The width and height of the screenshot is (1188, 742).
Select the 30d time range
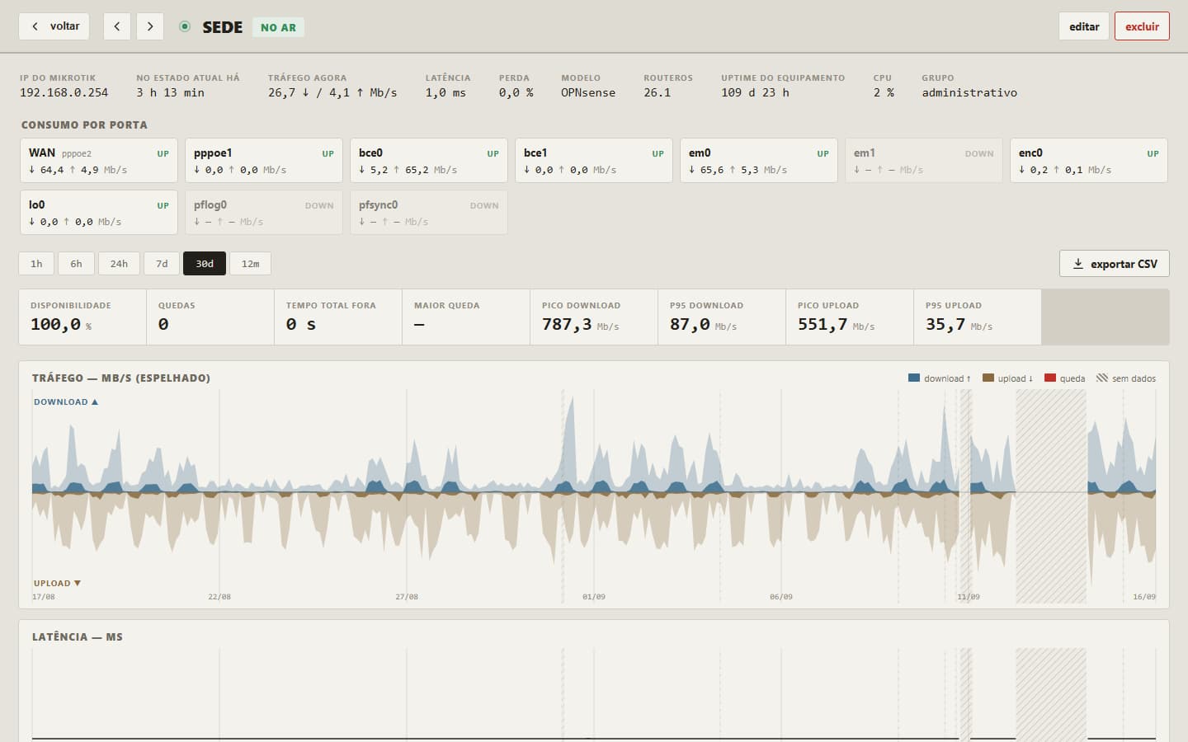[205, 264]
